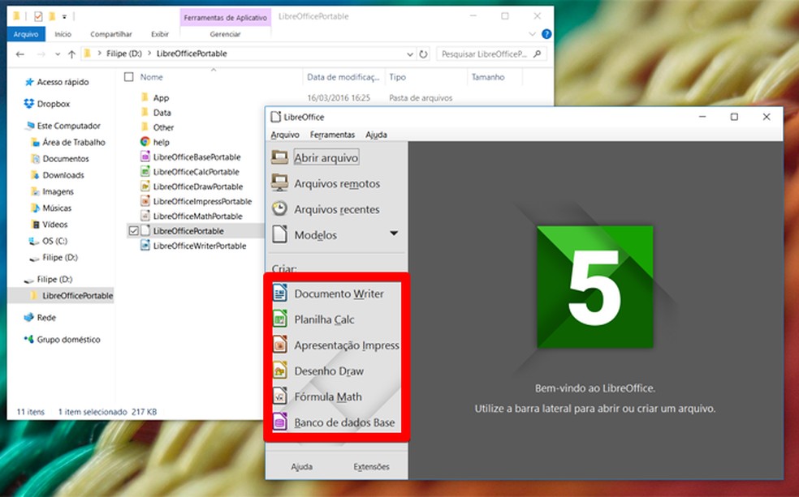Screen dimensions: 799x497
Task: Click the Planilha Calc icon
Action: [x=280, y=319]
